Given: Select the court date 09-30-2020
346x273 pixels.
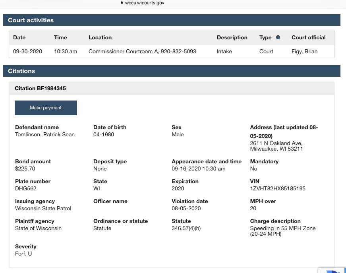Looking at the screenshot, I should 27,51.
